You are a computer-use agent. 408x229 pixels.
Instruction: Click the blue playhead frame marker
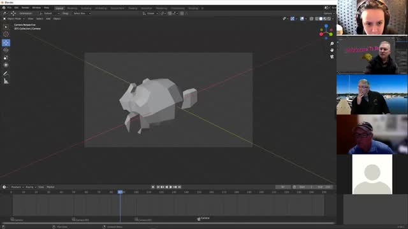pyautogui.click(x=120, y=192)
